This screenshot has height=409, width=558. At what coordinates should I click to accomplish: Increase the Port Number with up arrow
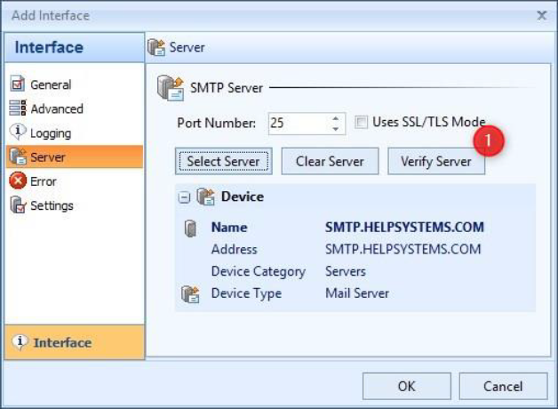click(336, 118)
